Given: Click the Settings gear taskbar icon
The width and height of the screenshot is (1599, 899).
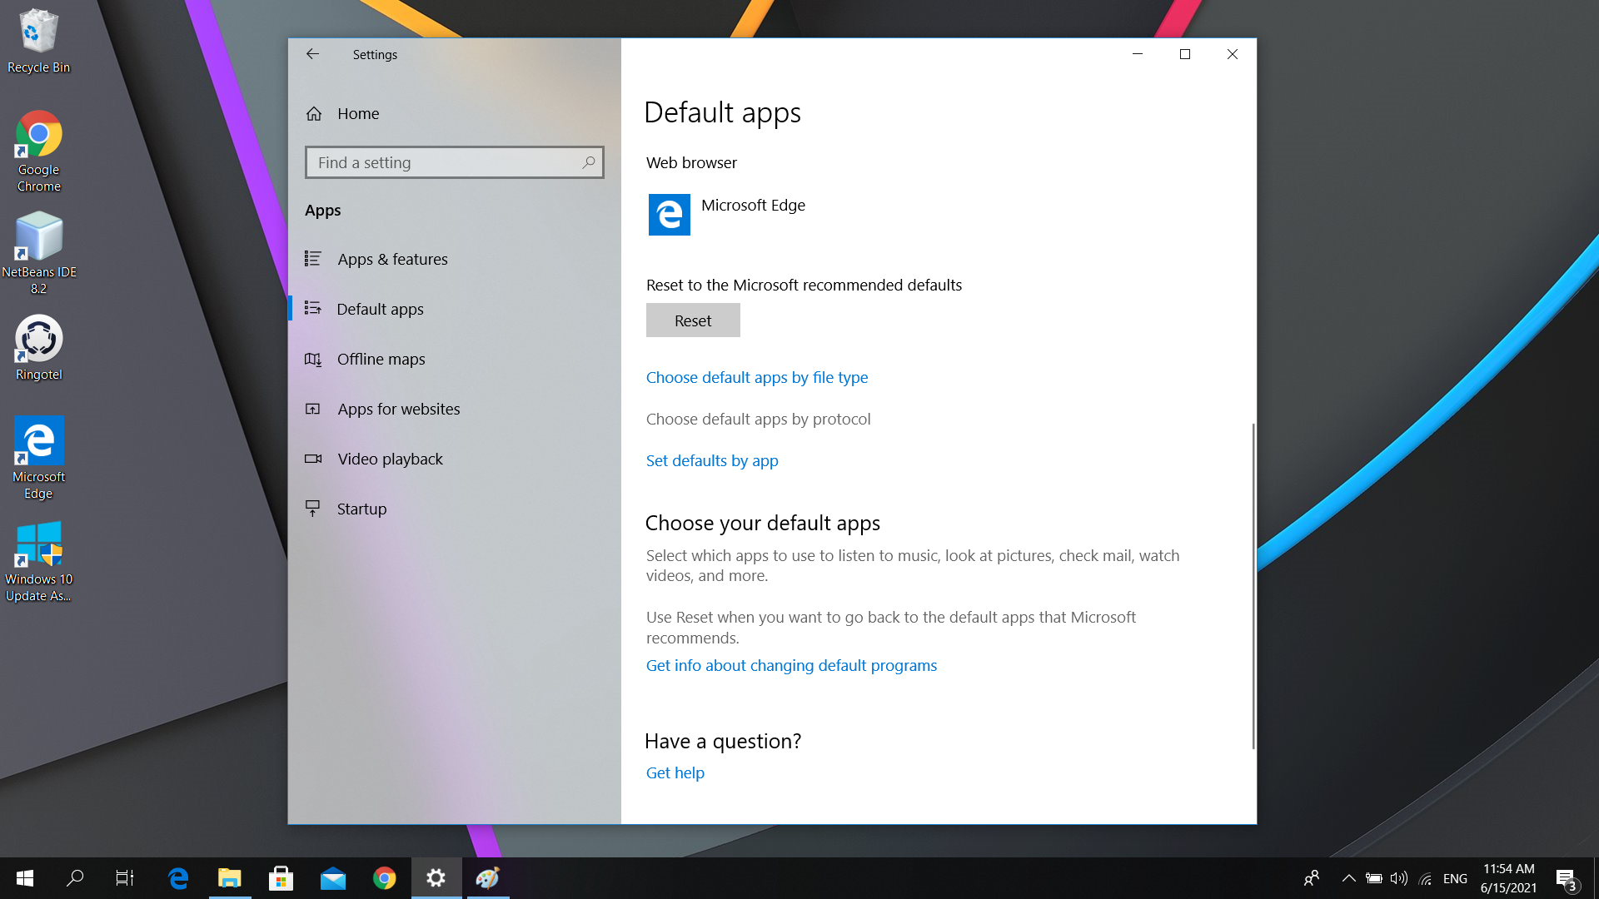Looking at the screenshot, I should point(436,878).
